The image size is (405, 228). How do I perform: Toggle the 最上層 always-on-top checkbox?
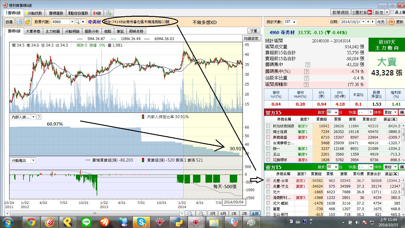tap(393, 12)
